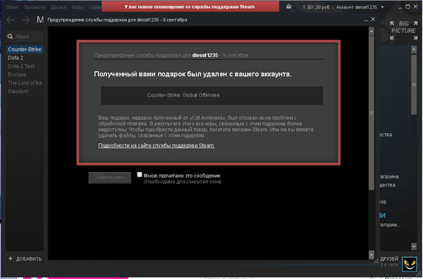Select Sanctum in the library
The height and width of the screenshot is (279, 423).
[x=18, y=91]
